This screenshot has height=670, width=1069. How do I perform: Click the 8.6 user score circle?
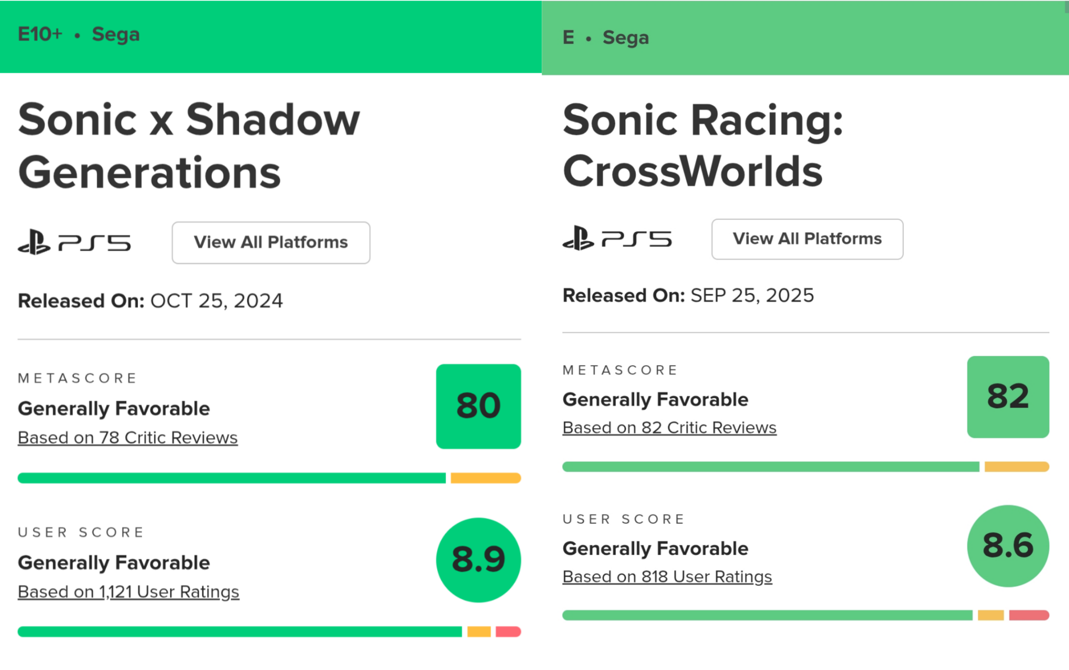(x=1007, y=545)
